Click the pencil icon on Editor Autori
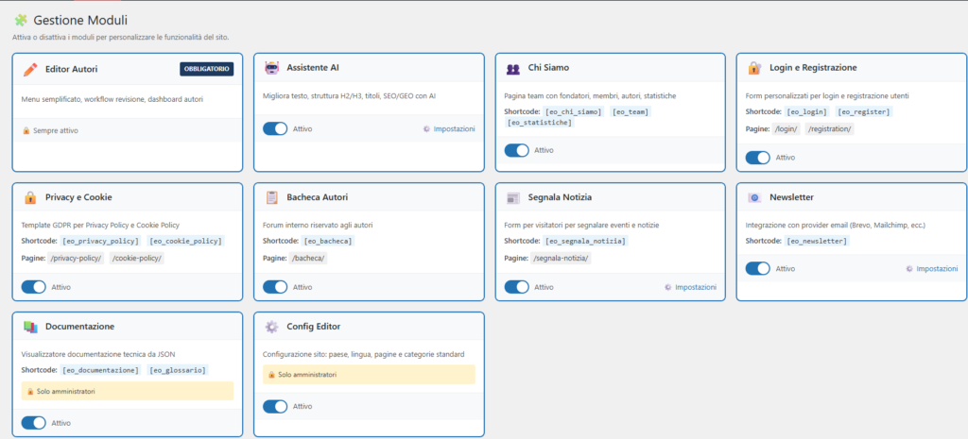968x439 pixels. (x=30, y=69)
